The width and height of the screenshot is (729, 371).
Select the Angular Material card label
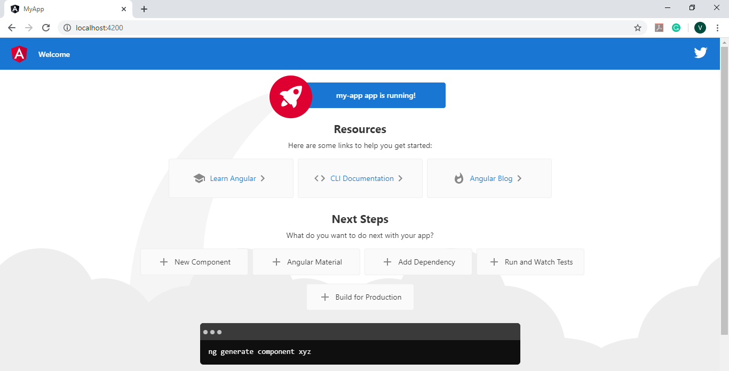pyautogui.click(x=314, y=262)
